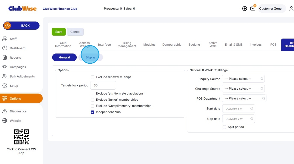This screenshot has width=294, height=164.
Task: Click the ClubWise logo
Action: (x=23, y=9)
